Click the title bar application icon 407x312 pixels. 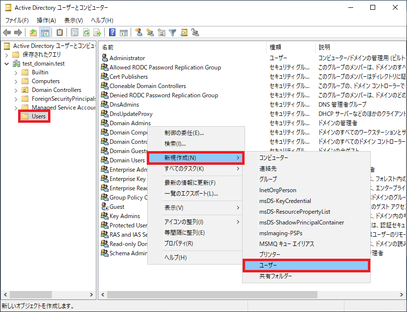9,8
